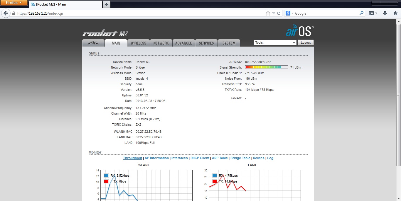Open the Firefox downloads arrow icon
Screen dimensions: 401x201
[x=385, y=13]
